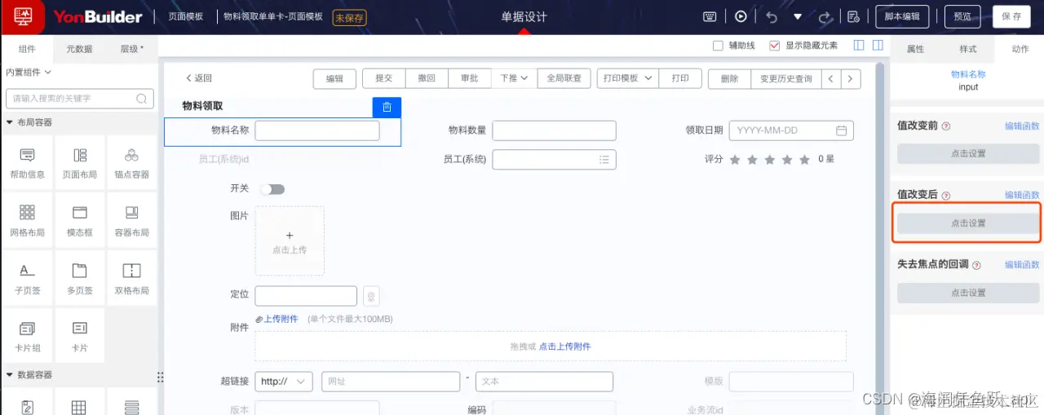Open the 样式 tab
The height and width of the screenshot is (415, 1044).
pos(968,49)
